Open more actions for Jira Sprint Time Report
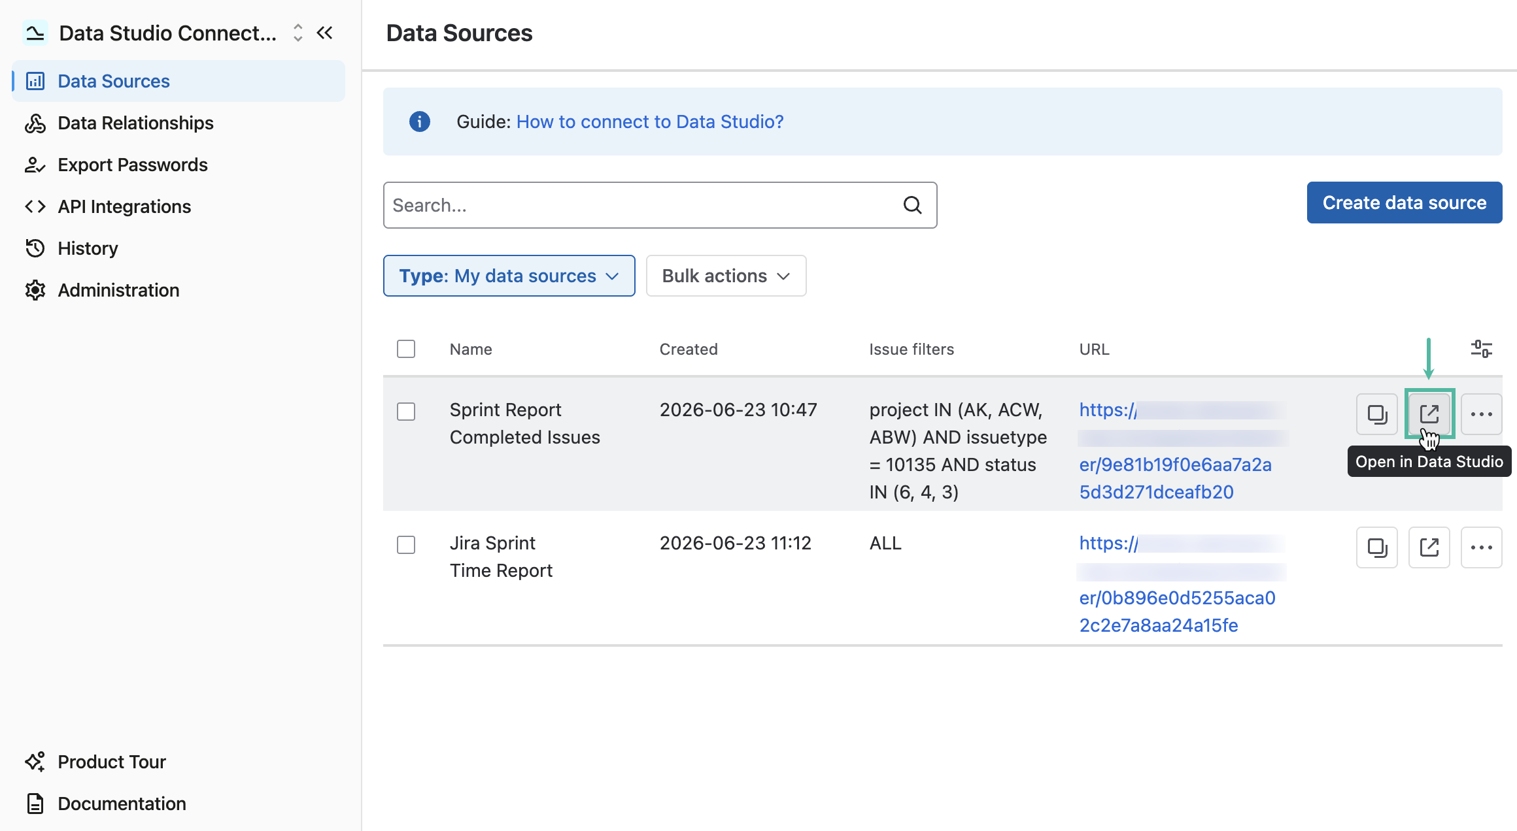 [x=1482, y=547]
